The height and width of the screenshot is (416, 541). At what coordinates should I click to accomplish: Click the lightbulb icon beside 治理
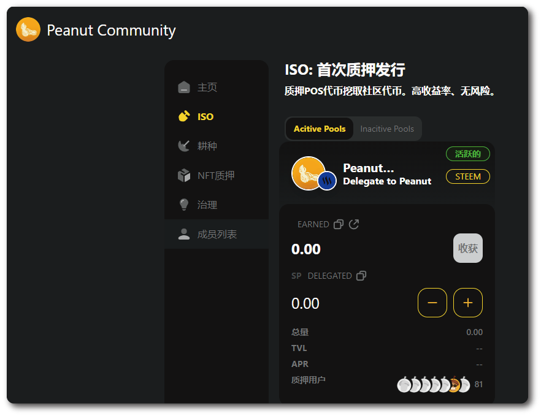click(184, 205)
